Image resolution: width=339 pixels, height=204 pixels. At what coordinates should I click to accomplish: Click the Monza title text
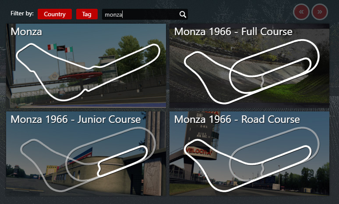click(26, 32)
